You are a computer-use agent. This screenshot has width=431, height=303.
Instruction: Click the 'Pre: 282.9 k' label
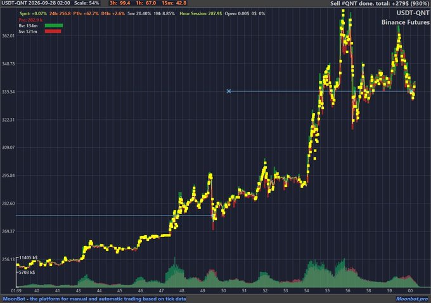(30, 20)
